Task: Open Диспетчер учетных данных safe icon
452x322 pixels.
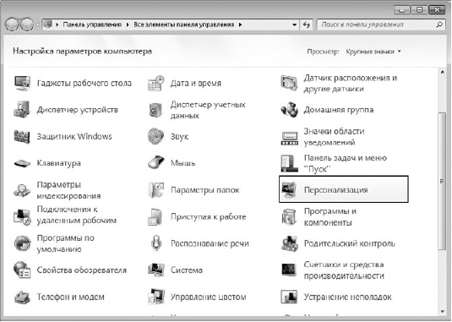Action: [x=156, y=110]
